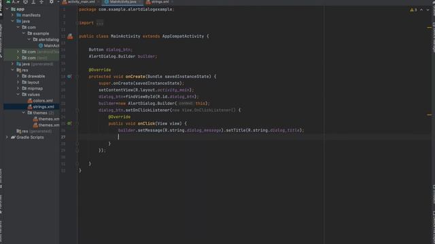The image size is (435, 244).
Task: Click line number 27 in the gutter
Action: pos(63,137)
